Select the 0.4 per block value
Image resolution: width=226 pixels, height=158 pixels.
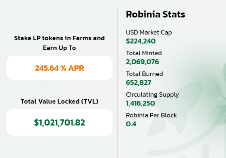coord(131,124)
